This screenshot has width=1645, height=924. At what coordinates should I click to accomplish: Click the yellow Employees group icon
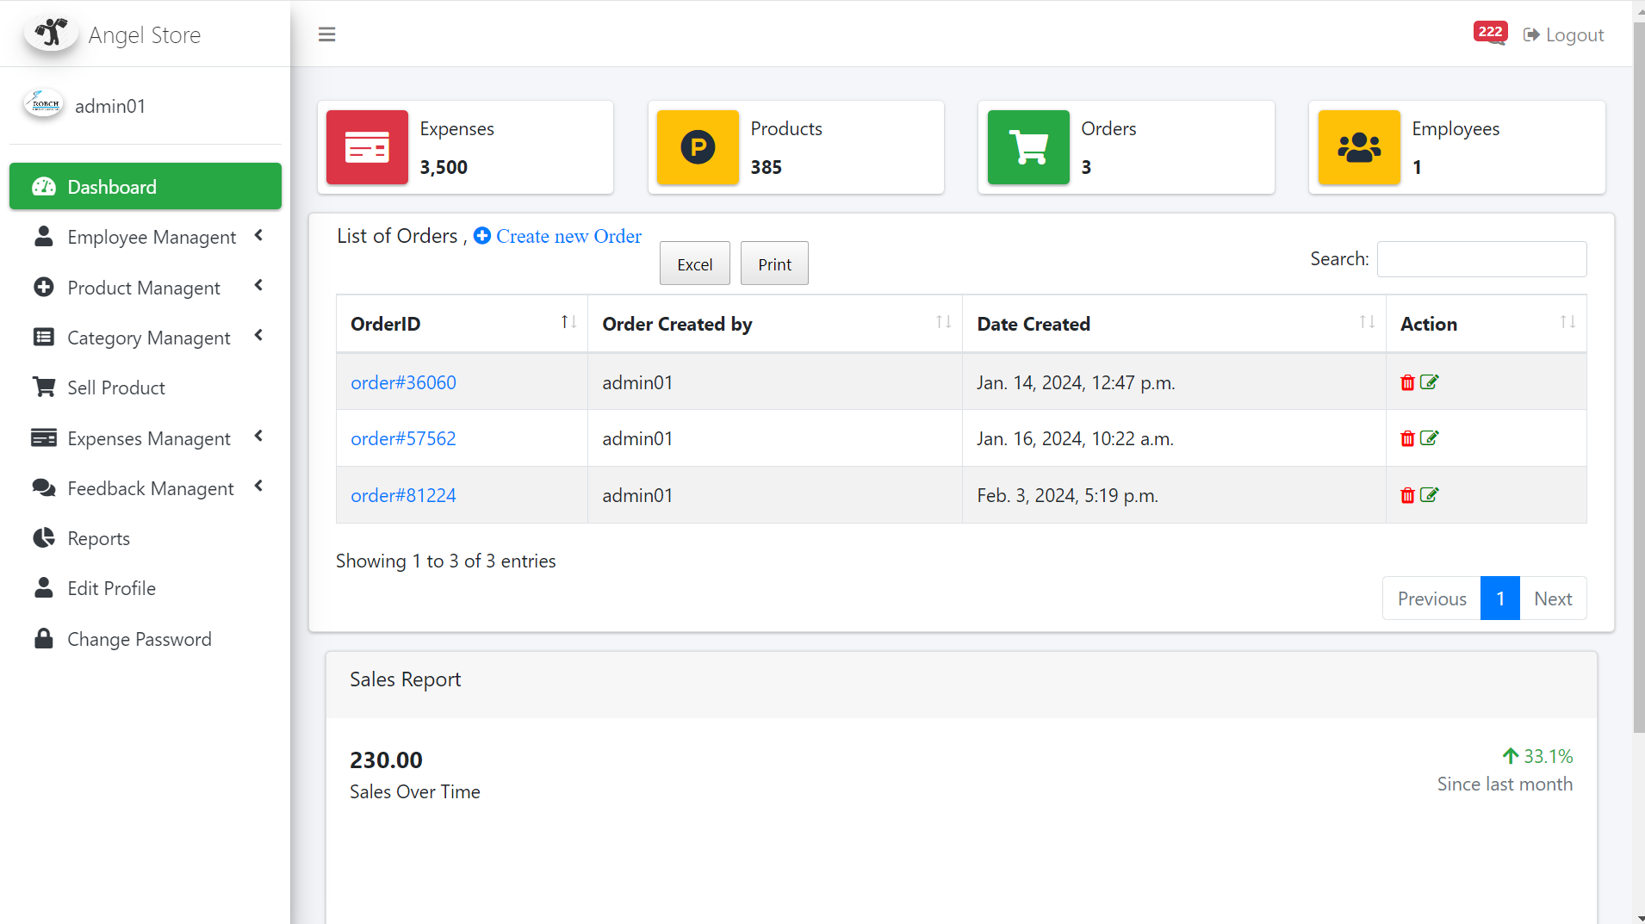click(x=1359, y=147)
